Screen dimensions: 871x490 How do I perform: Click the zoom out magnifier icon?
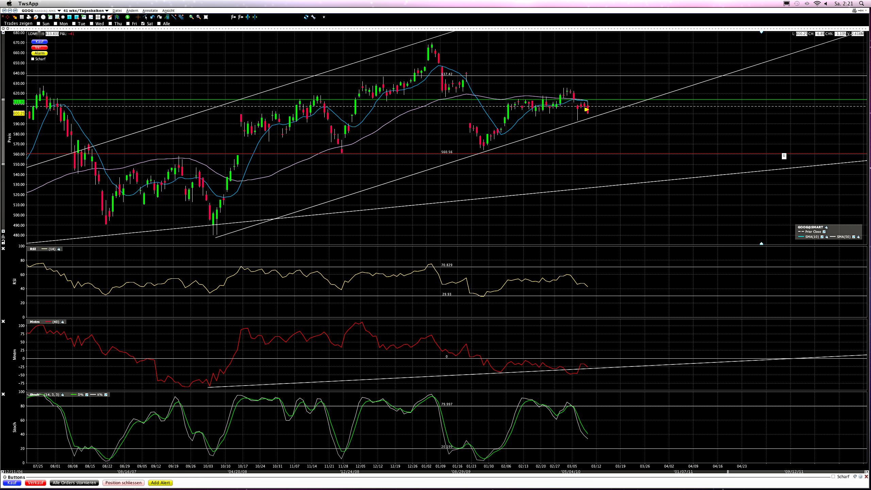click(x=198, y=17)
